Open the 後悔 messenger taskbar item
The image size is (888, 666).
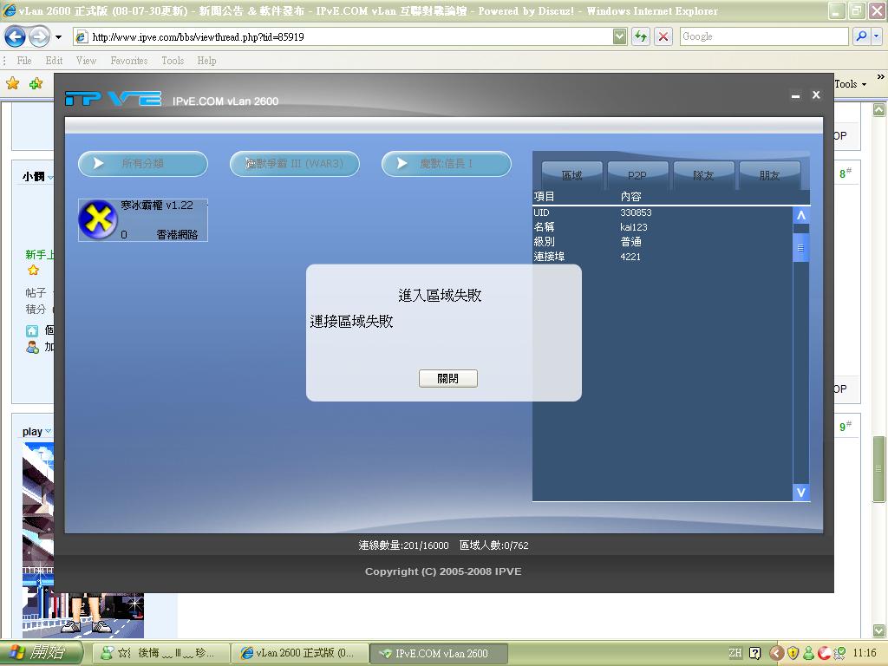click(x=160, y=653)
